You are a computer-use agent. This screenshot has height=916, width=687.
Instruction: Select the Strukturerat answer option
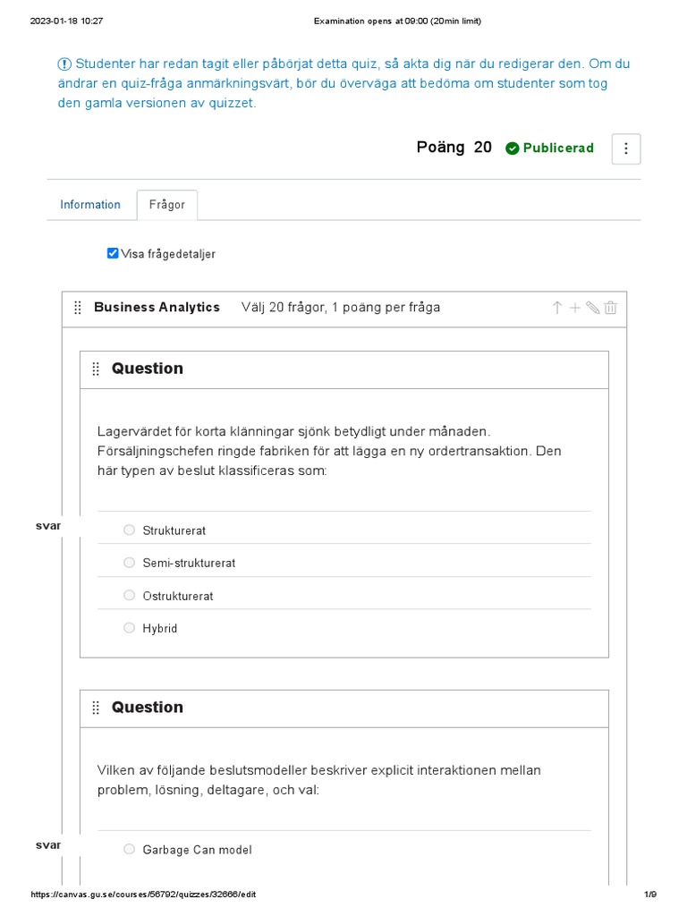[x=130, y=530]
